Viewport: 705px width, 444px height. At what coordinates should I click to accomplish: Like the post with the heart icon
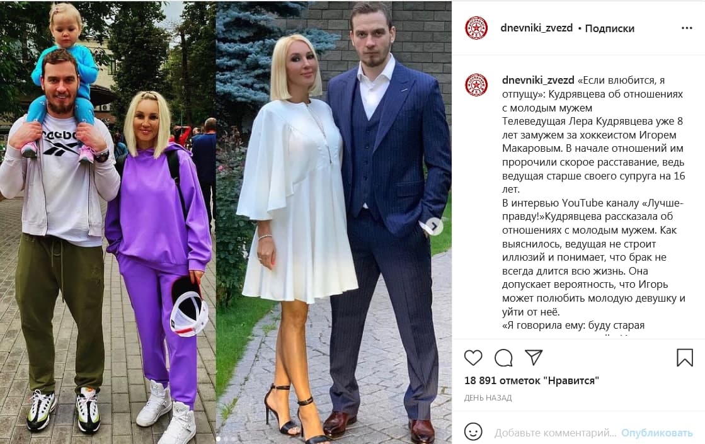coord(473,358)
